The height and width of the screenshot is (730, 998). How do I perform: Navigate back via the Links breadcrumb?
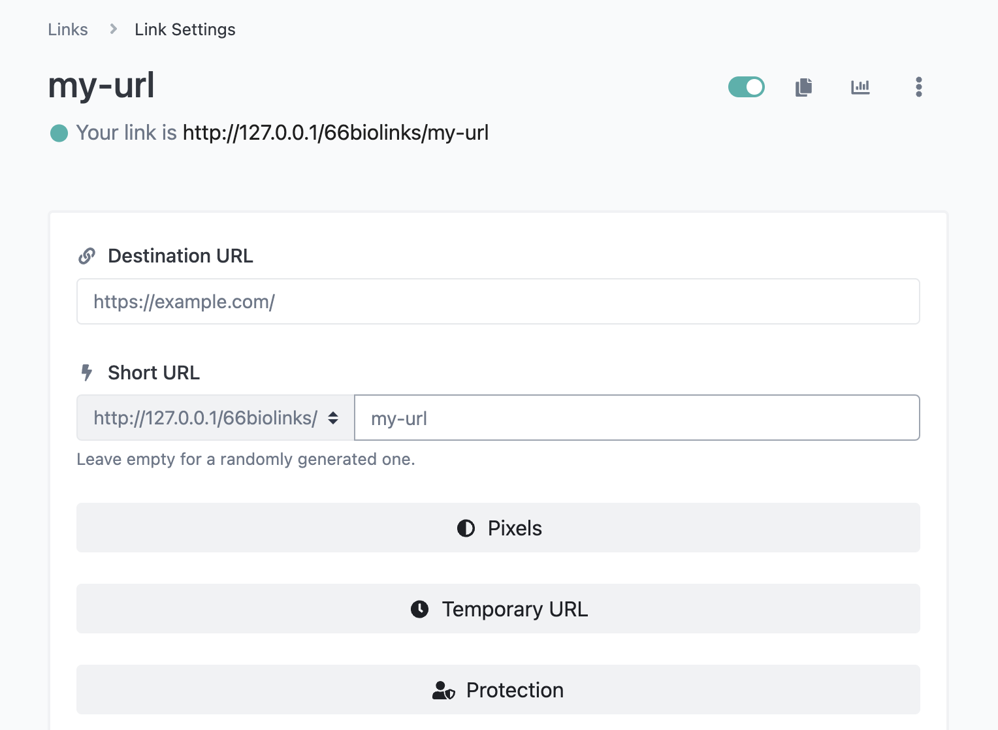67,29
